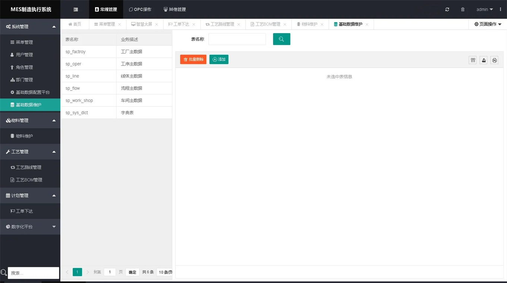This screenshot has width=507, height=283.
Task: Close the 菜单管理 tab
Action: (119, 25)
